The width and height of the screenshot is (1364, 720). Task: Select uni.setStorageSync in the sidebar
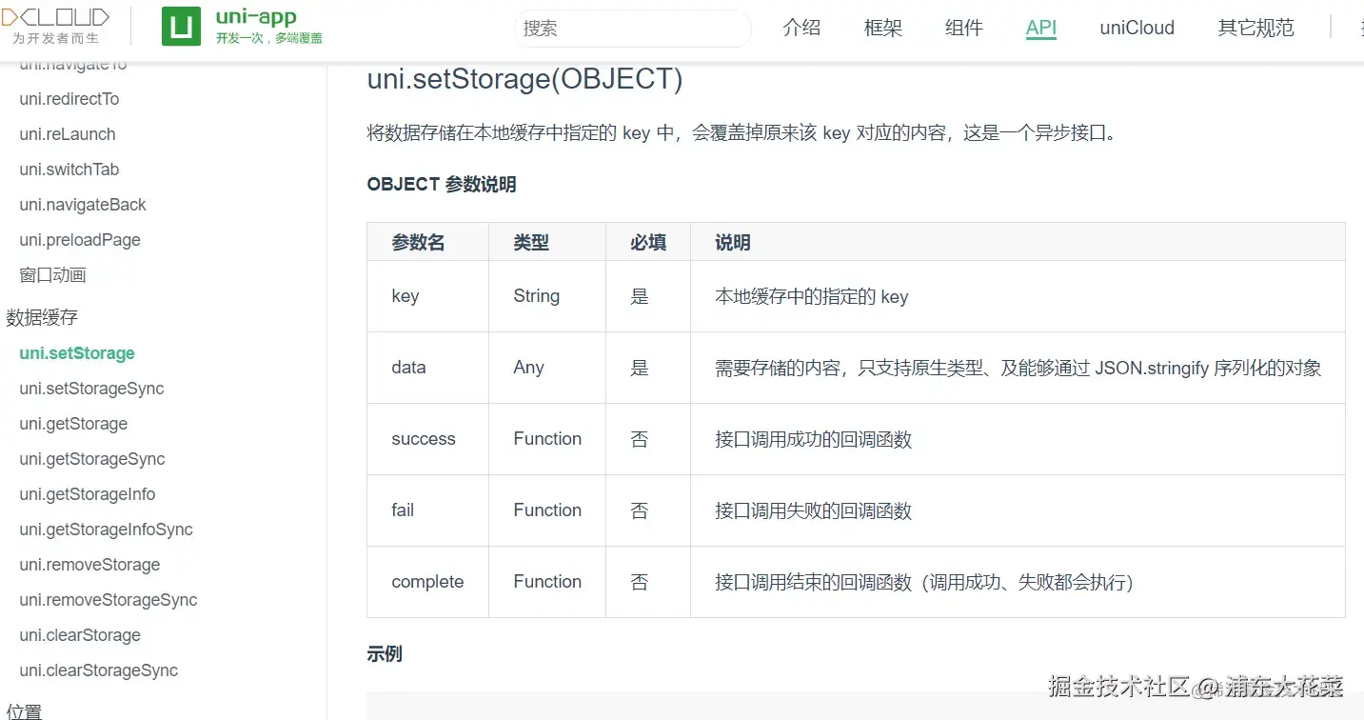[91, 389]
